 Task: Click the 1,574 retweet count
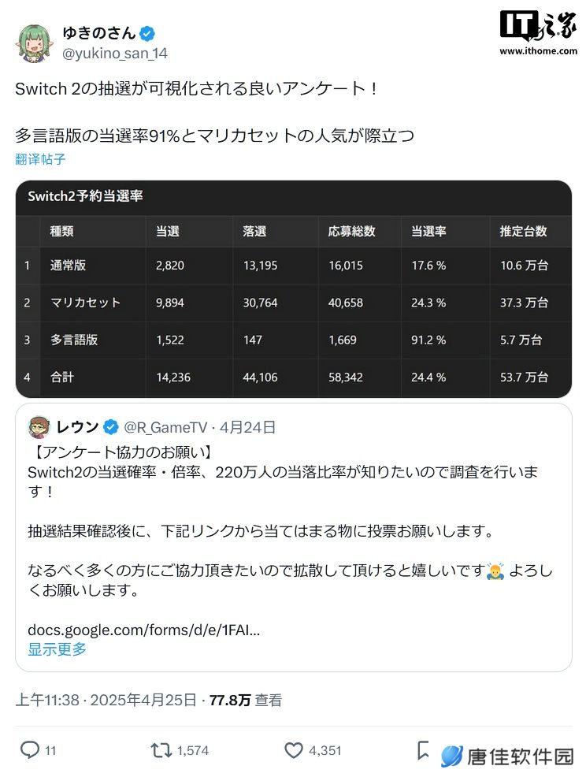coord(193,750)
